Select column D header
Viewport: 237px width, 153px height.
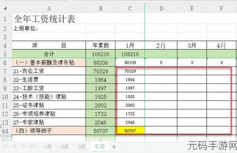pos(161,8)
